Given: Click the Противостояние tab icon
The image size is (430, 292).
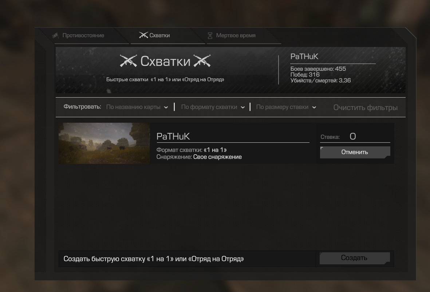Looking at the screenshot, I should coord(56,35).
